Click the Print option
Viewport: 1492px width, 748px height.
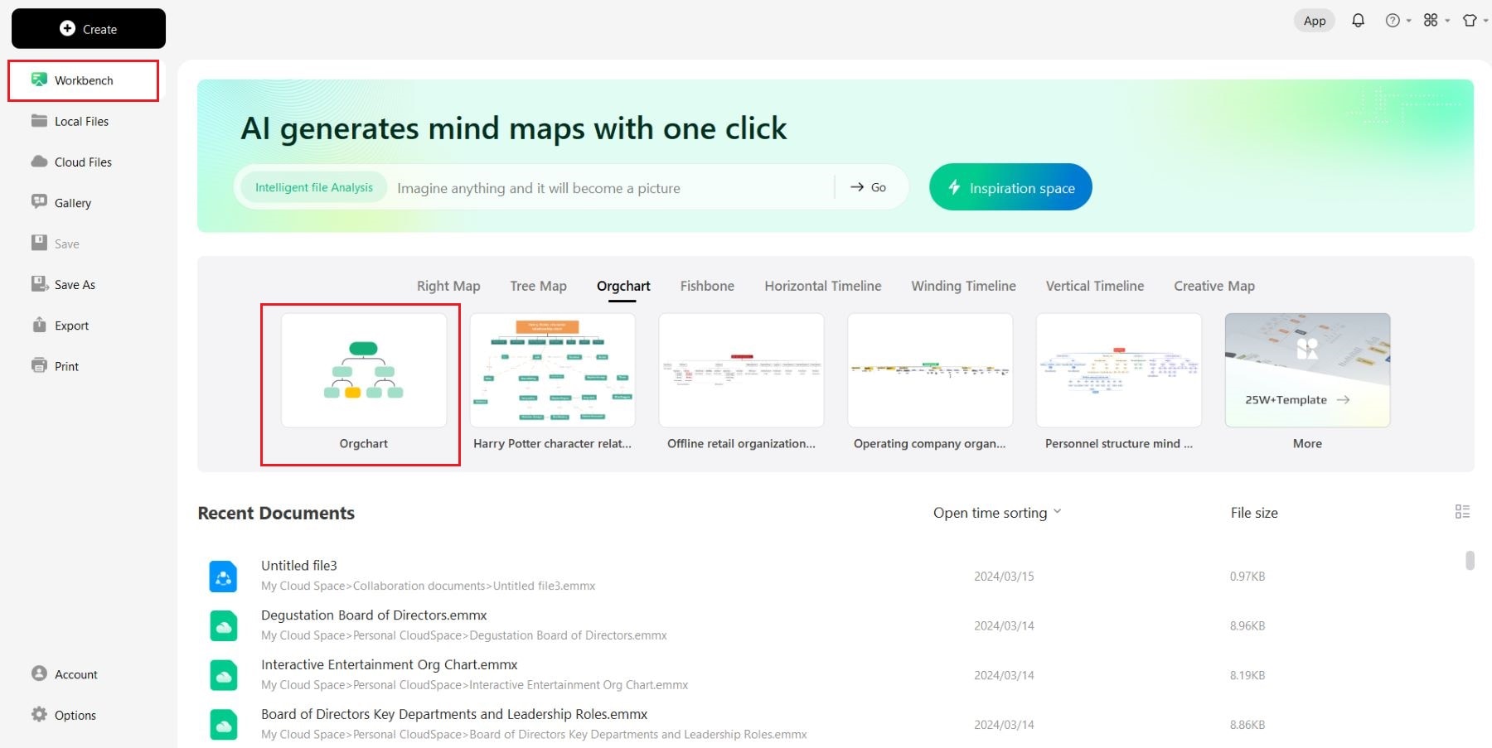point(66,366)
